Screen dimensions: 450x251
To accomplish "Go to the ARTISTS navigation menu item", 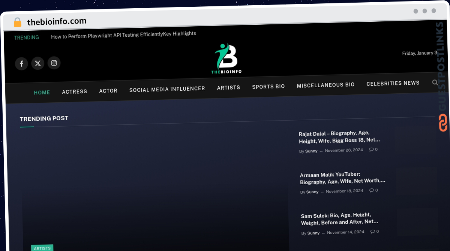I will [228, 88].
